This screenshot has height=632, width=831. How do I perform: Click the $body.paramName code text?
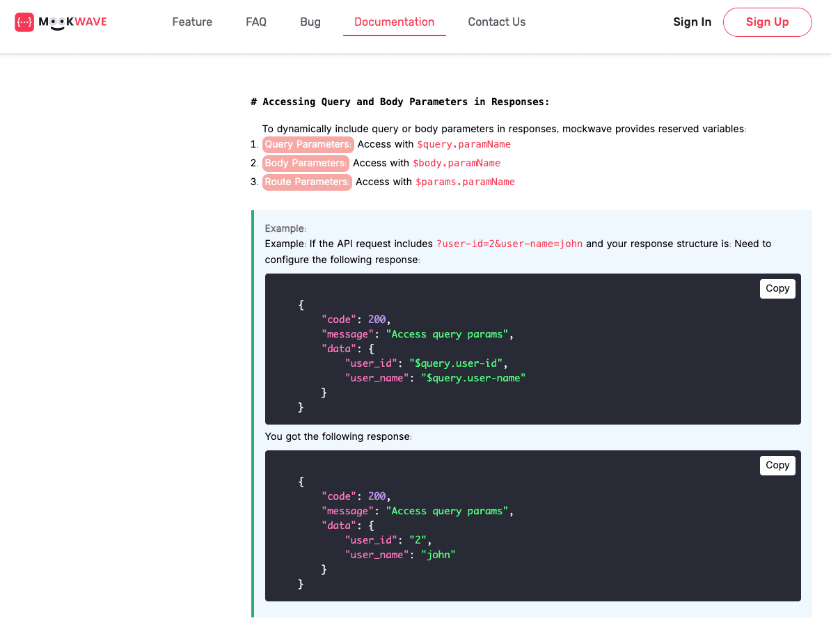pyautogui.click(x=457, y=164)
